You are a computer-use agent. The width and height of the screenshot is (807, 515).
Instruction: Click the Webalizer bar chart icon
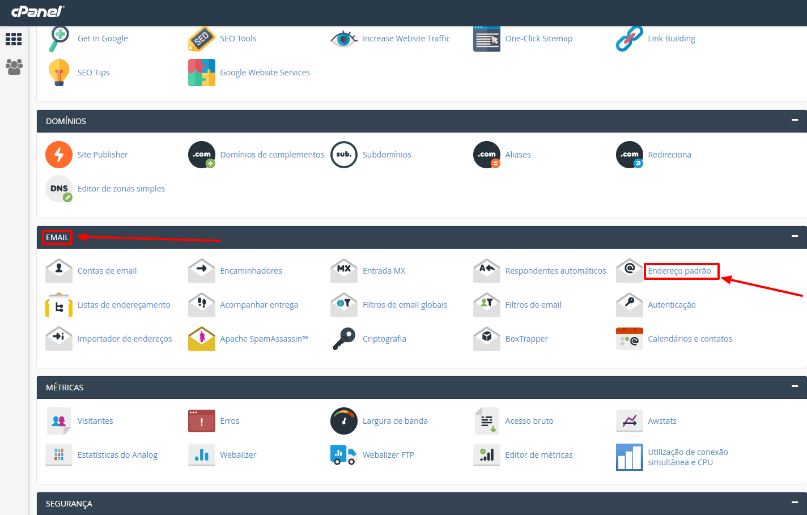pos(202,455)
